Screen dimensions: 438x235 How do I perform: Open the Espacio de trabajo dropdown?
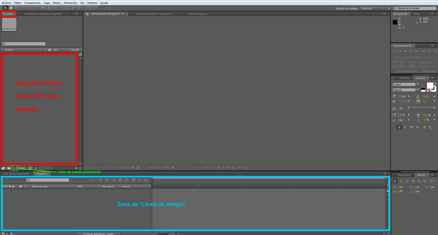pyautogui.click(x=376, y=8)
